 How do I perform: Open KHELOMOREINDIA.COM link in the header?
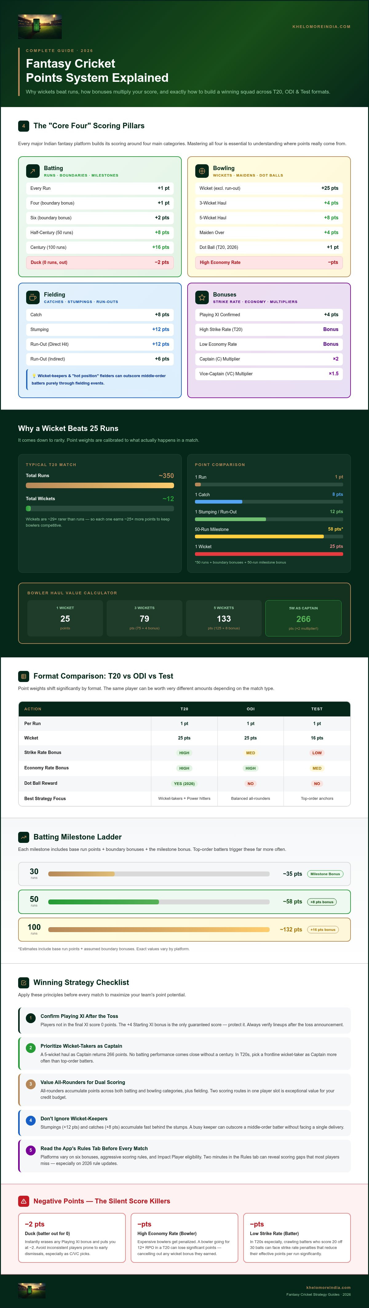pos(321,26)
